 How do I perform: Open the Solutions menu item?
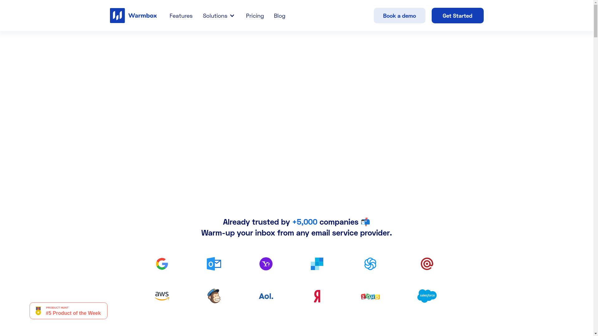[x=215, y=16]
